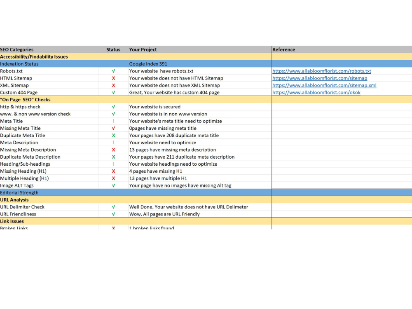Click the red X status for HTML Sitemap
412x309 pixels.
(114, 78)
